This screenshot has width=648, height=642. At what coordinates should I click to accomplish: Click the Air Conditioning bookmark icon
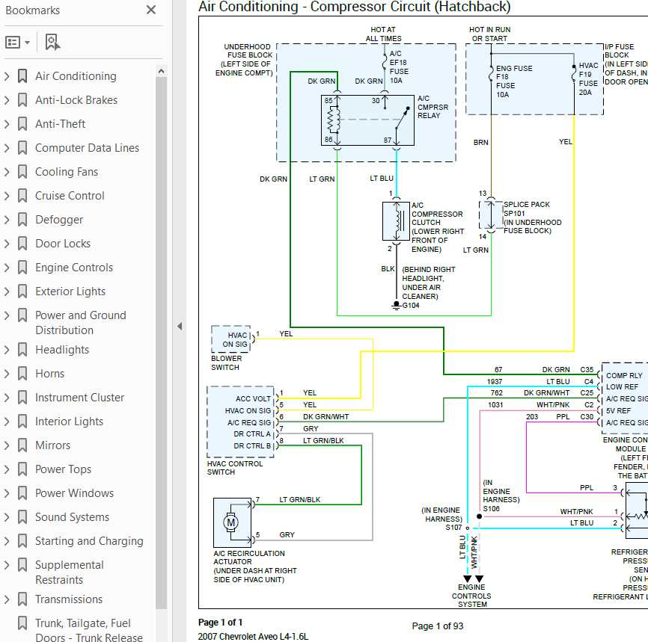click(22, 76)
